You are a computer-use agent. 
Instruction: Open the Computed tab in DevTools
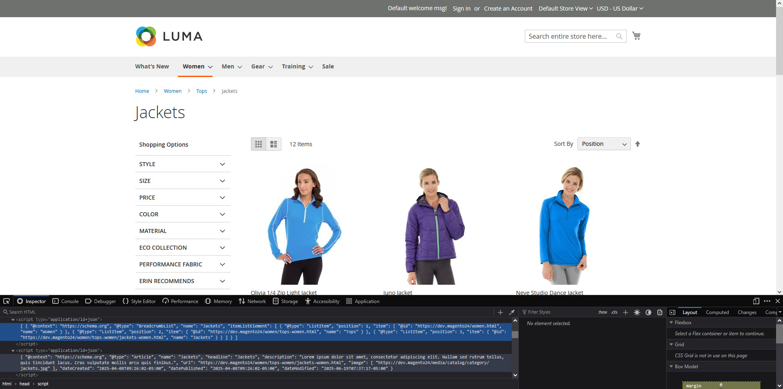coord(717,312)
